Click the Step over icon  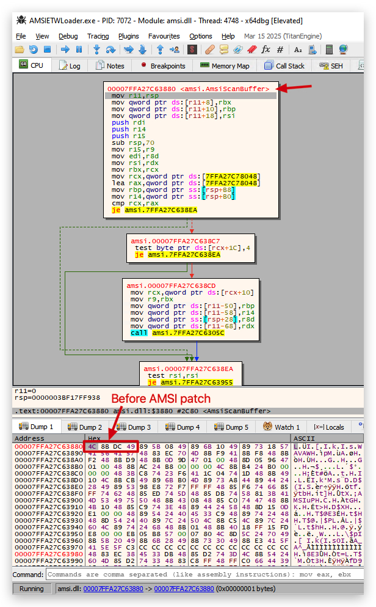coord(110,50)
